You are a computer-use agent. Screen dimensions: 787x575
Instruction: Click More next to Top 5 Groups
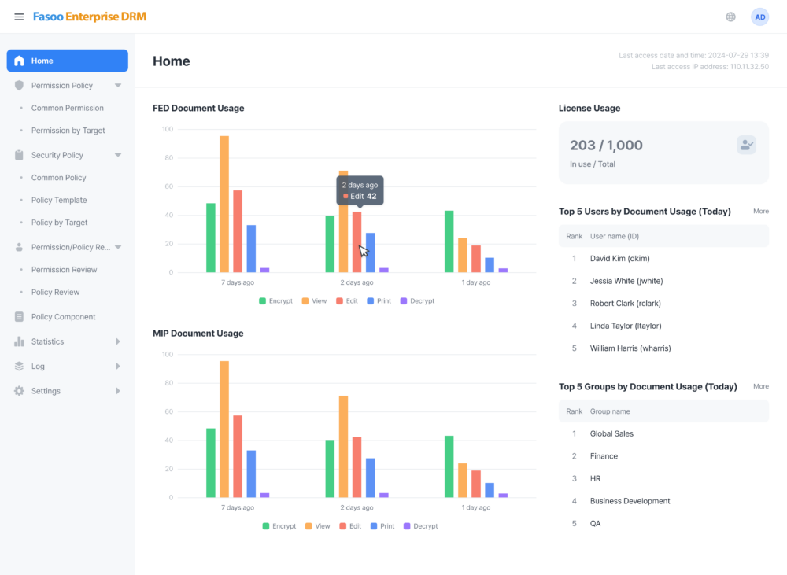point(761,386)
